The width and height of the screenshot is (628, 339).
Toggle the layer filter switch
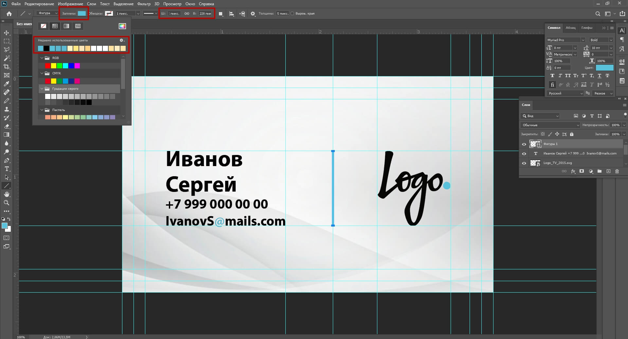tap(625, 115)
